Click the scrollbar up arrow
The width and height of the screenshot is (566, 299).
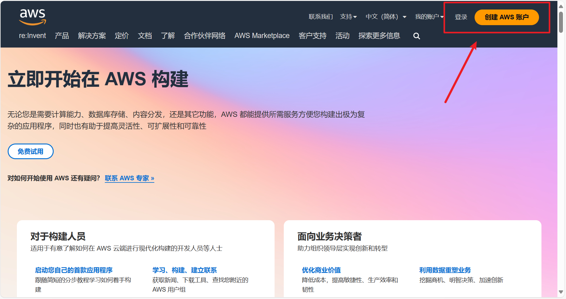[x=561, y=6]
